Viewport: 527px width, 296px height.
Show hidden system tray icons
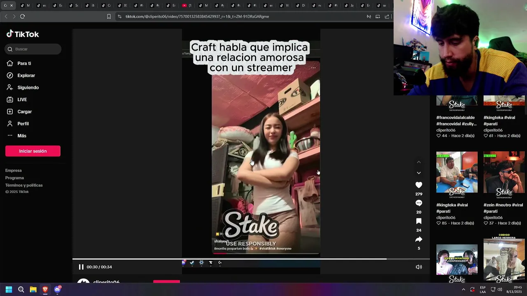464,289
